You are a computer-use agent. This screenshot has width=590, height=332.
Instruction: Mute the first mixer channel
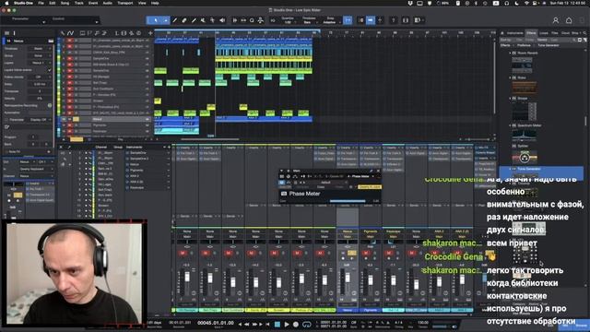(x=183, y=254)
